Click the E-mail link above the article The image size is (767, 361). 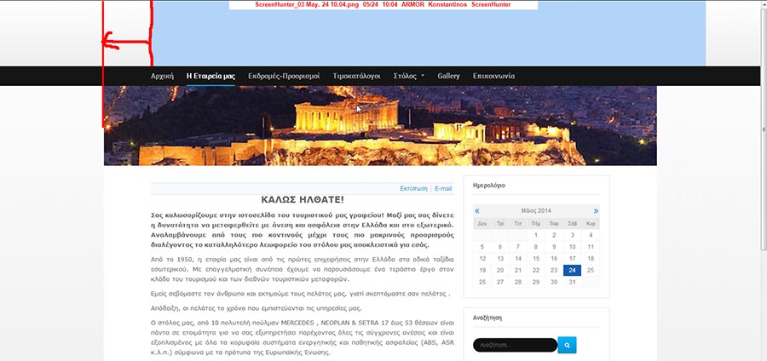pyautogui.click(x=443, y=188)
